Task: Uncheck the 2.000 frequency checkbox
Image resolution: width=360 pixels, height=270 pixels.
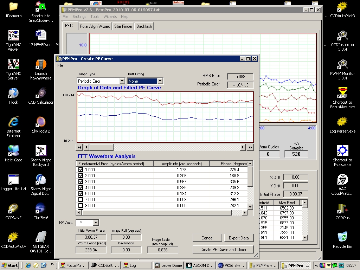Action: [81, 176]
